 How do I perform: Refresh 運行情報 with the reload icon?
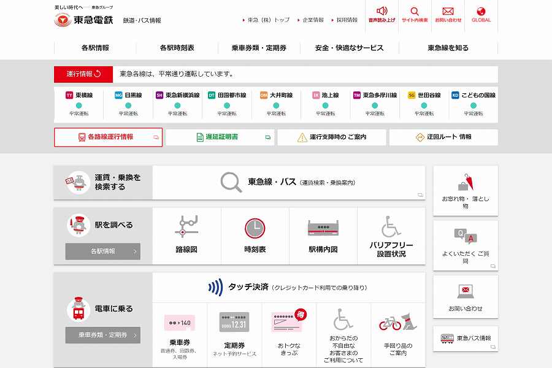pos(98,74)
